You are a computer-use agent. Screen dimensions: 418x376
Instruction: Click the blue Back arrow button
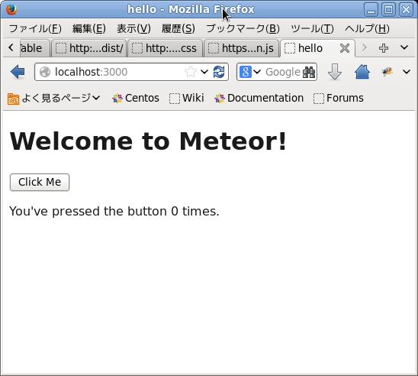tap(18, 72)
